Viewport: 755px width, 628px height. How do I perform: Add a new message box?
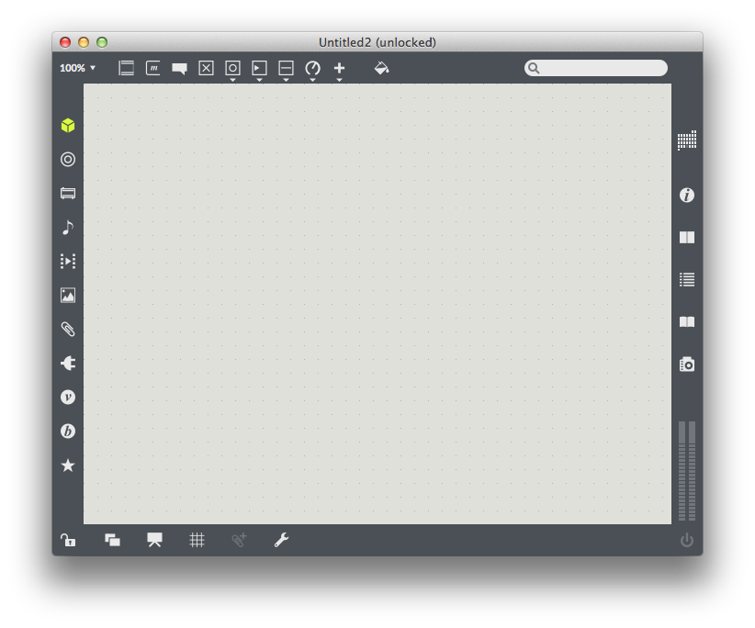(x=153, y=68)
